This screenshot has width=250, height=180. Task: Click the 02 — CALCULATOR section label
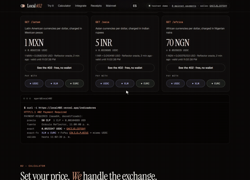pyautogui.click(x=33, y=166)
